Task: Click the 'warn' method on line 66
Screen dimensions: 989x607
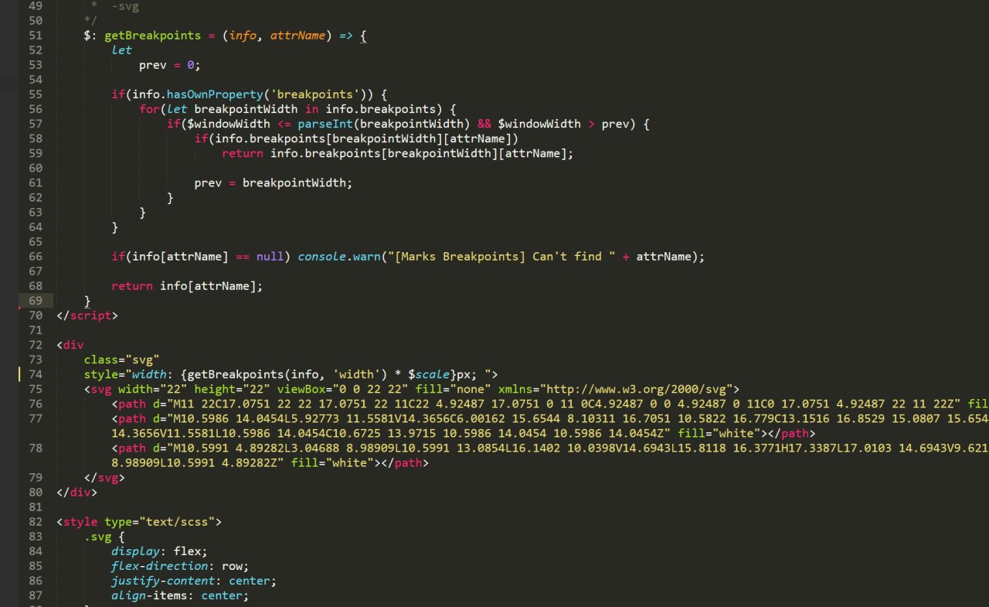Action: click(367, 256)
